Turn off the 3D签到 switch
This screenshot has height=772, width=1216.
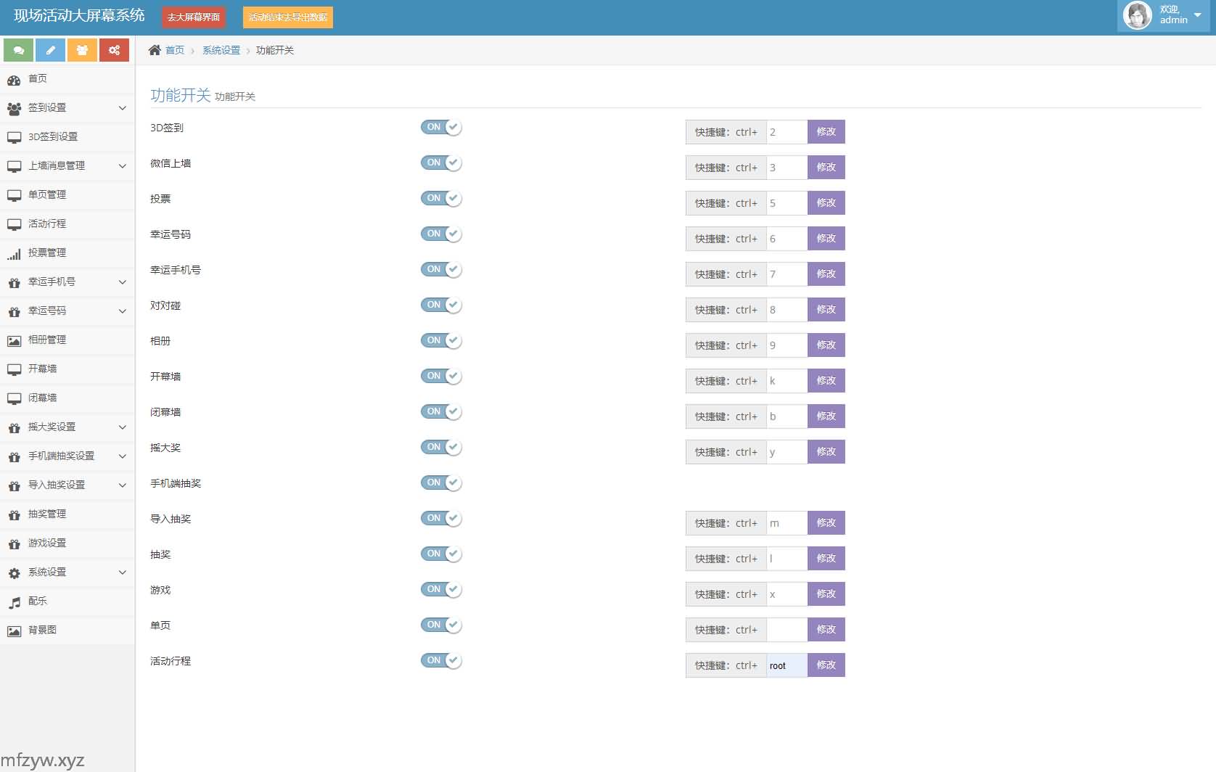(441, 128)
